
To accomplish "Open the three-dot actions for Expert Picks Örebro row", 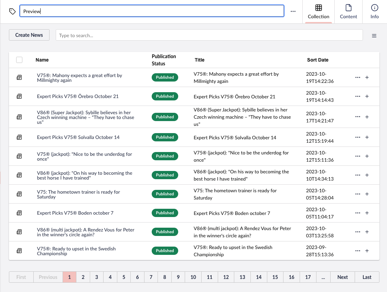I will pos(358,96).
